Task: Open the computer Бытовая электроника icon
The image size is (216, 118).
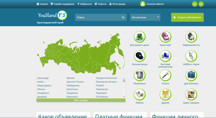Action: (x=165, y=56)
